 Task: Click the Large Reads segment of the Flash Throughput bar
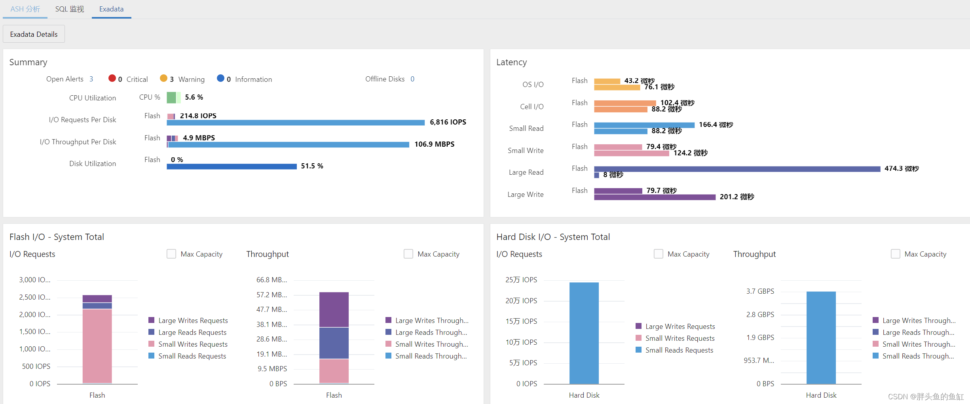coord(334,343)
